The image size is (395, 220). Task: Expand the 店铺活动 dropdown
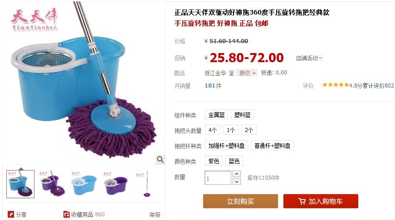pyautogui.click(x=309, y=58)
